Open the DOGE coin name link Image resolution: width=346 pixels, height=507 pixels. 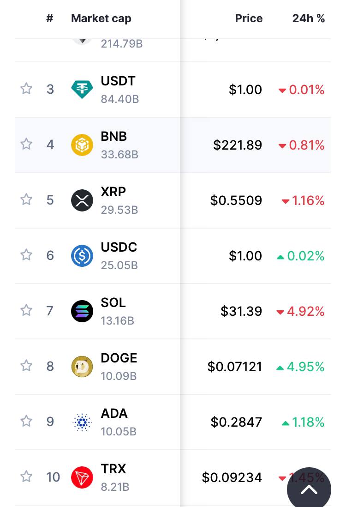coord(119,358)
